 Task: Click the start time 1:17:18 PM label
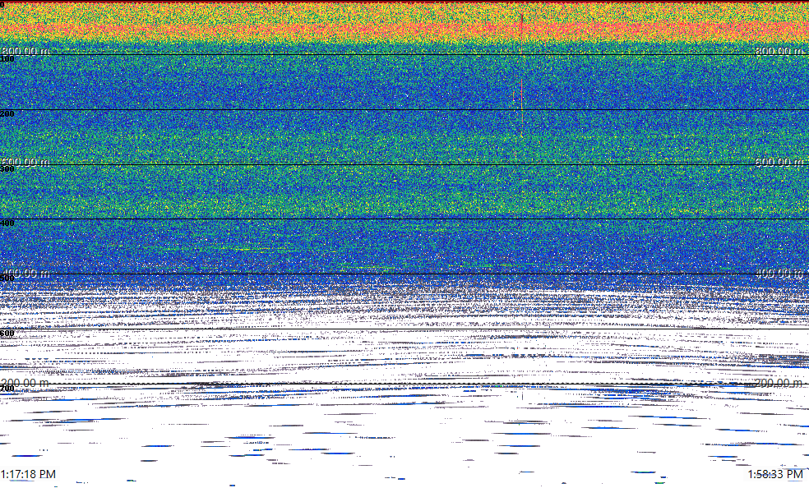coord(29,474)
